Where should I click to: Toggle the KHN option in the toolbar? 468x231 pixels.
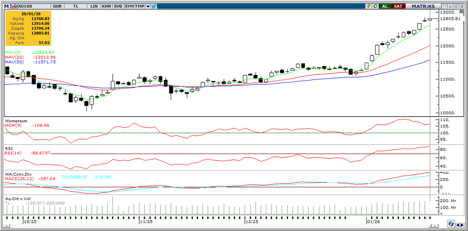pos(106,6)
